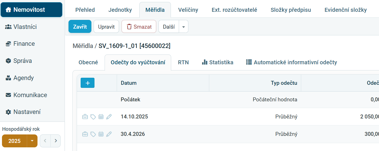
Task: Open calendar icon in 30.4.2026 row
Action: [x=101, y=134]
